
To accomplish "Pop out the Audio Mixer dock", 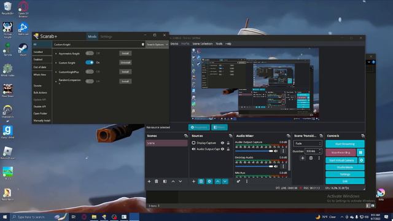I will 288,136.
